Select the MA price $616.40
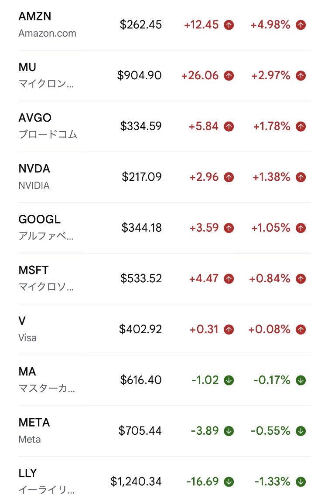 (141, 380)
